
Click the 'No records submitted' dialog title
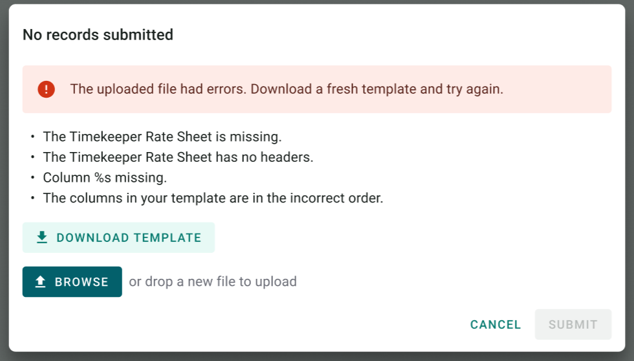click(98, 35)
